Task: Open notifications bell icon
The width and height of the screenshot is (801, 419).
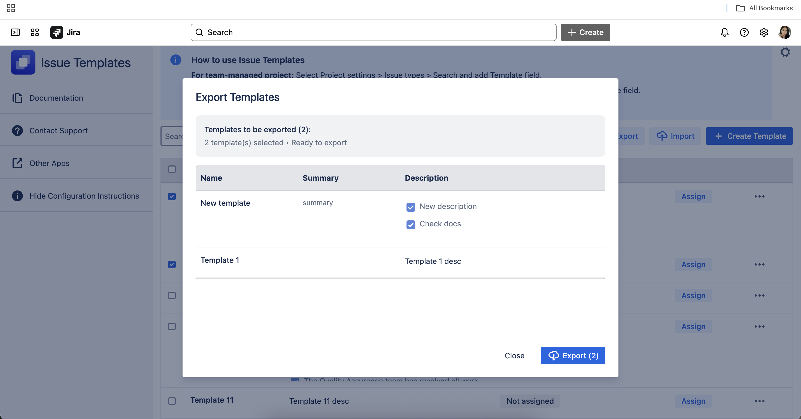Action: click(x=724, y=32)
